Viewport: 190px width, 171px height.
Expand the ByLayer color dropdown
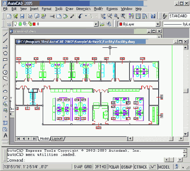click(158, 24)
